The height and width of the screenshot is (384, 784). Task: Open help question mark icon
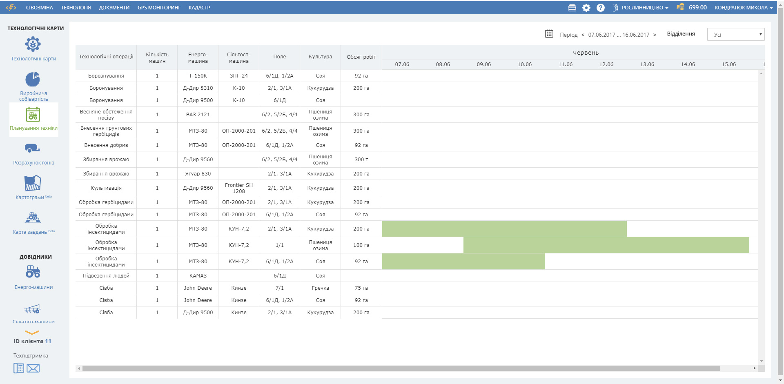[x=600, y=8]
